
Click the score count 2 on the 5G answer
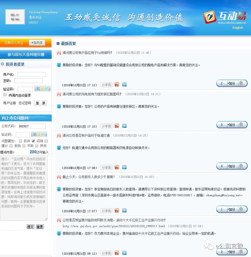click(222, 83)
